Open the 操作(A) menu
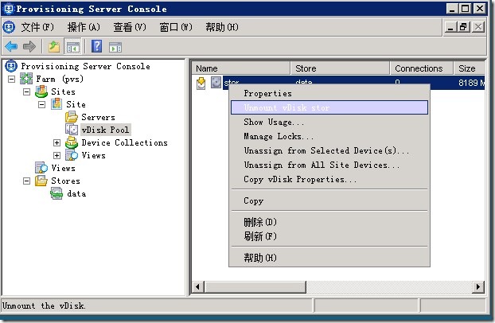 pyautogui.click(x=84, y=27)
